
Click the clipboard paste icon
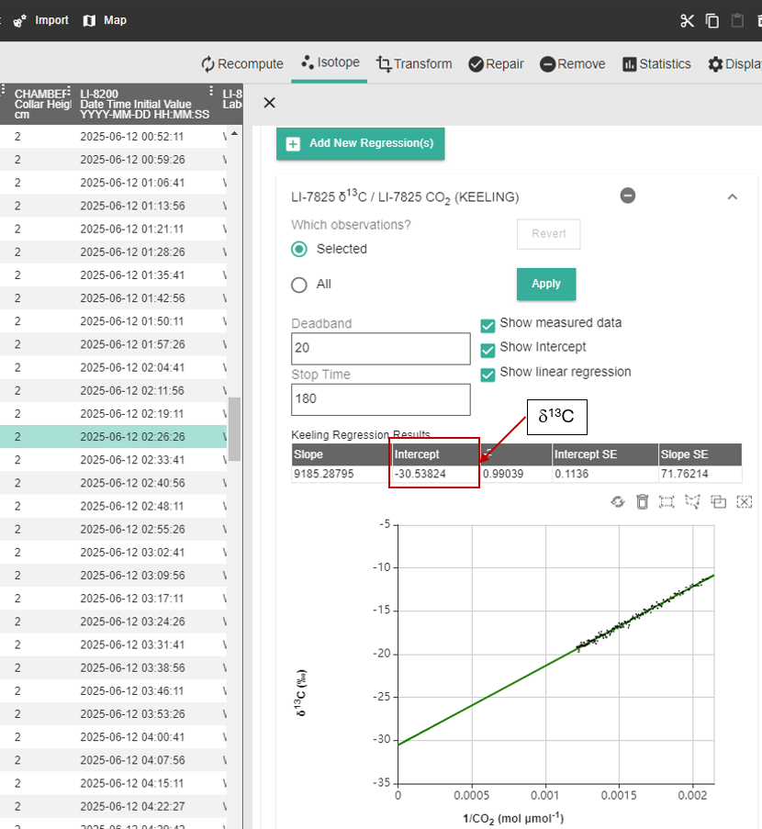[737, 20]
